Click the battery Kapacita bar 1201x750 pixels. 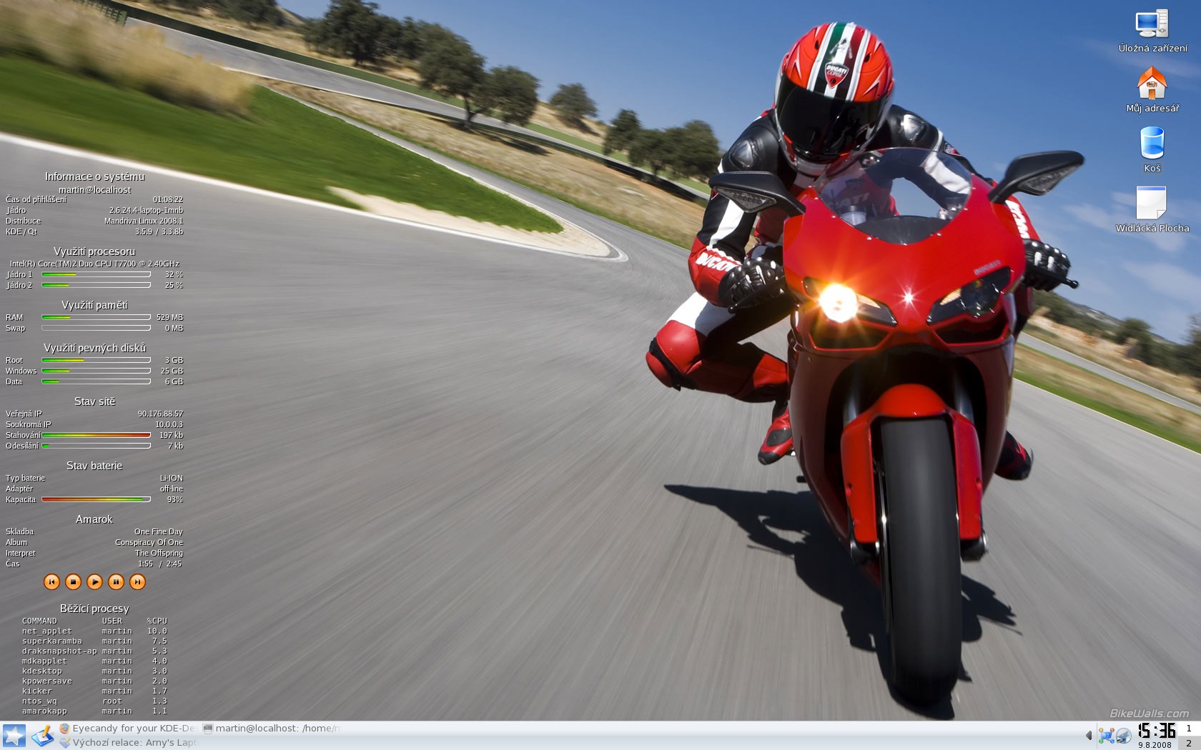96,499
